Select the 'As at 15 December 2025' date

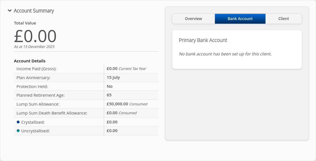click(x=34, y=47)
